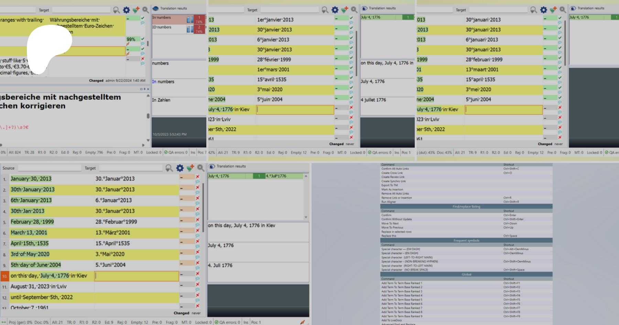Image resolution: width=619 pixels, height=325 pixels.
Task: Select 'Confirm Without Update' in the shortcut list
Action: point(396,219)
